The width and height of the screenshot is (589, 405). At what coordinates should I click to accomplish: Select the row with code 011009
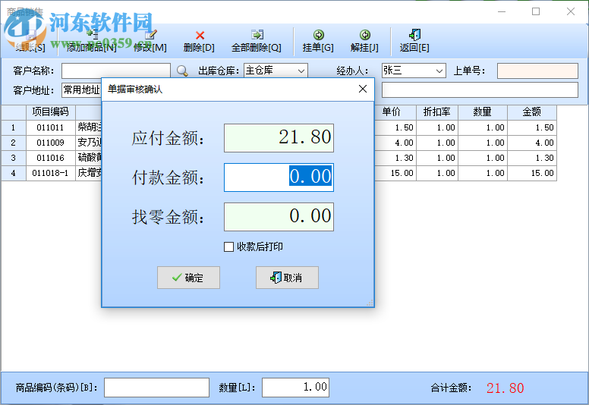coord(50,143)
